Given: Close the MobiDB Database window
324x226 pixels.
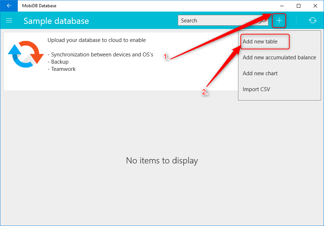Looking at the screenshot, I should [x=315, y=6].
